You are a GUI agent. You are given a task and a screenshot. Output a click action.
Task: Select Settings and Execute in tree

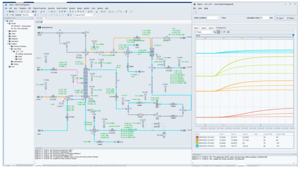tap(25, 54)
